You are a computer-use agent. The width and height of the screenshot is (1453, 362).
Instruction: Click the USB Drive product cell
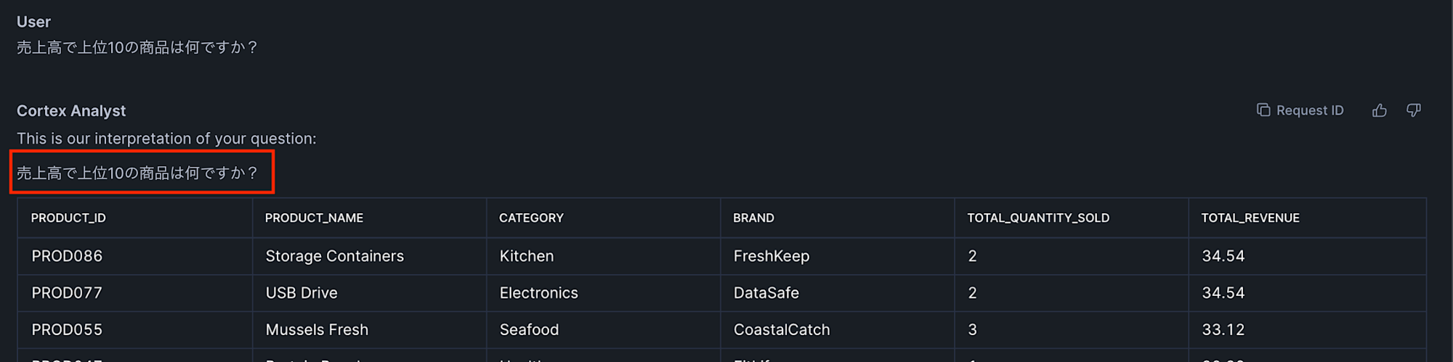click(369, 293)
